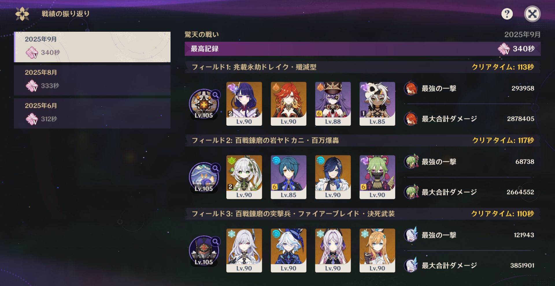
Task: Click the Field 3 最強の一撃 avatar icon
Action: 411,235
